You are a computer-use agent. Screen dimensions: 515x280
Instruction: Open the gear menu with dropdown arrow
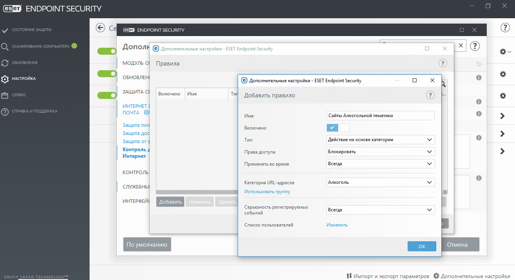505,52
